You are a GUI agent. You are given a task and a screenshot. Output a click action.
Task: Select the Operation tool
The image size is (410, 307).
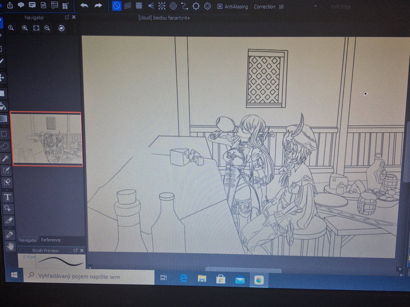tap(8, 208)
